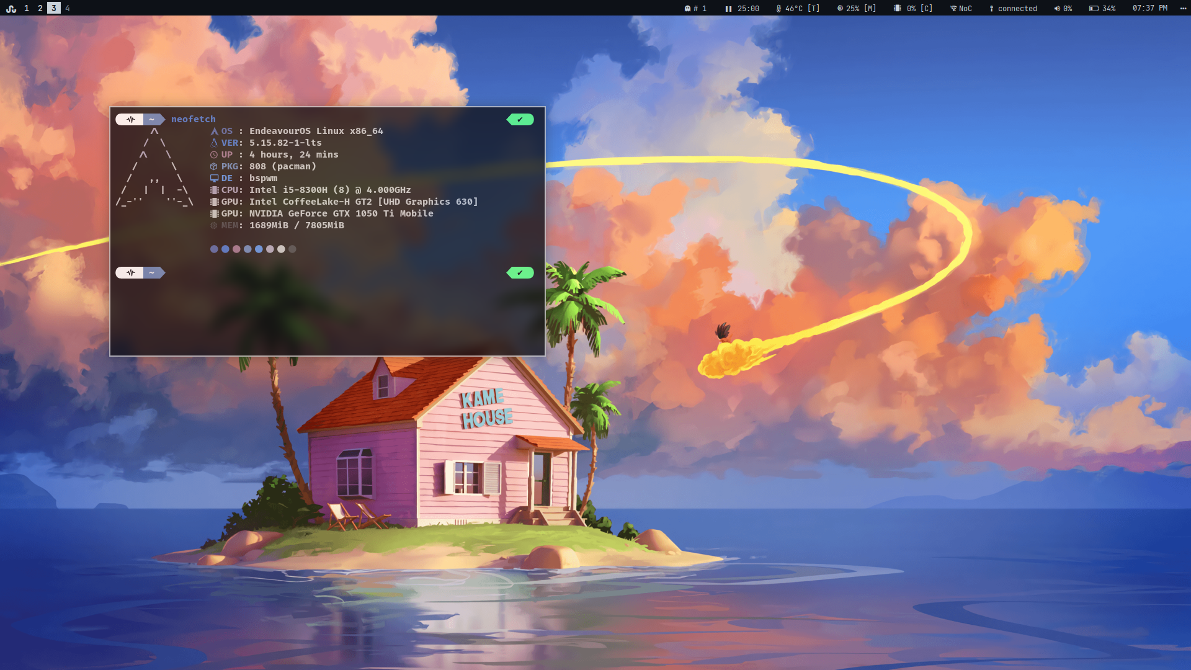Screen dimensions: 1191x670
Task: Click the pulse icon in the first prompt
Action: pos(130,120)
